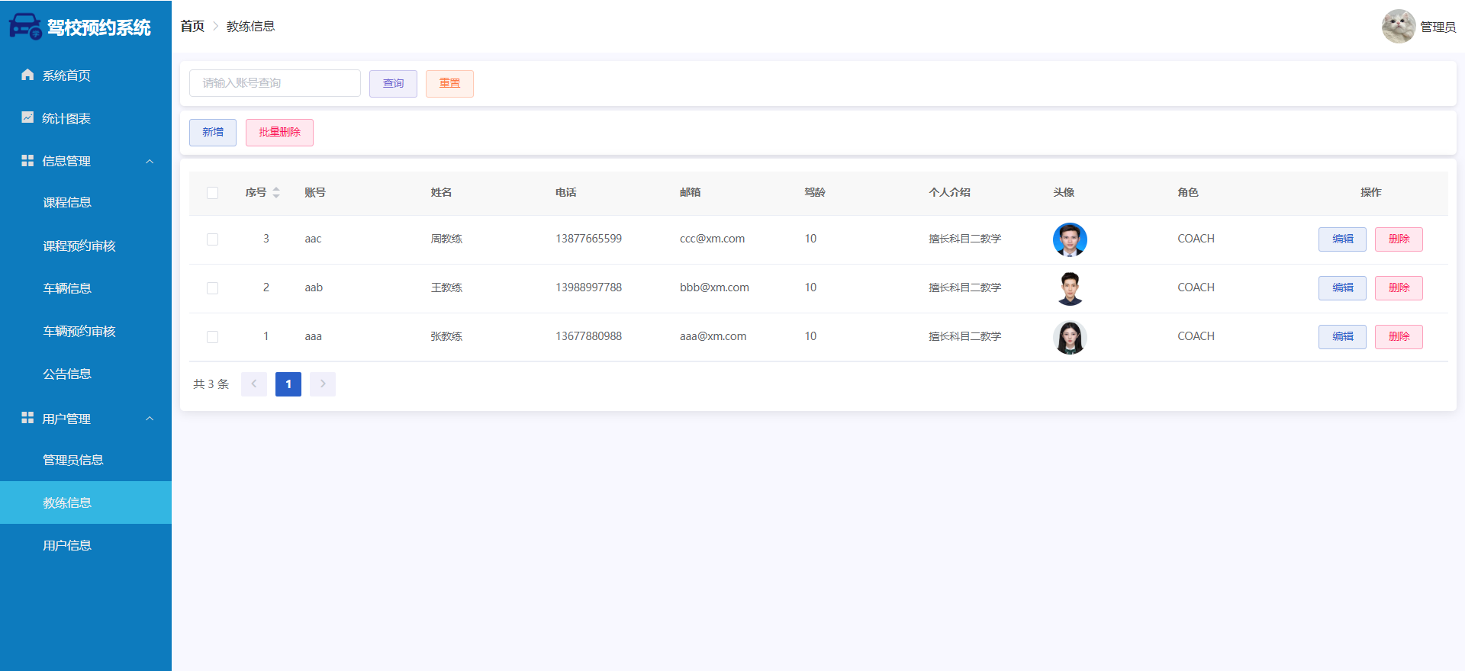Go to previous page arrow
The image size is (1465, 671).
254,384
